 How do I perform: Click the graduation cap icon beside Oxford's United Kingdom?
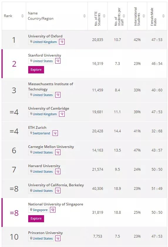coord(62,42)
